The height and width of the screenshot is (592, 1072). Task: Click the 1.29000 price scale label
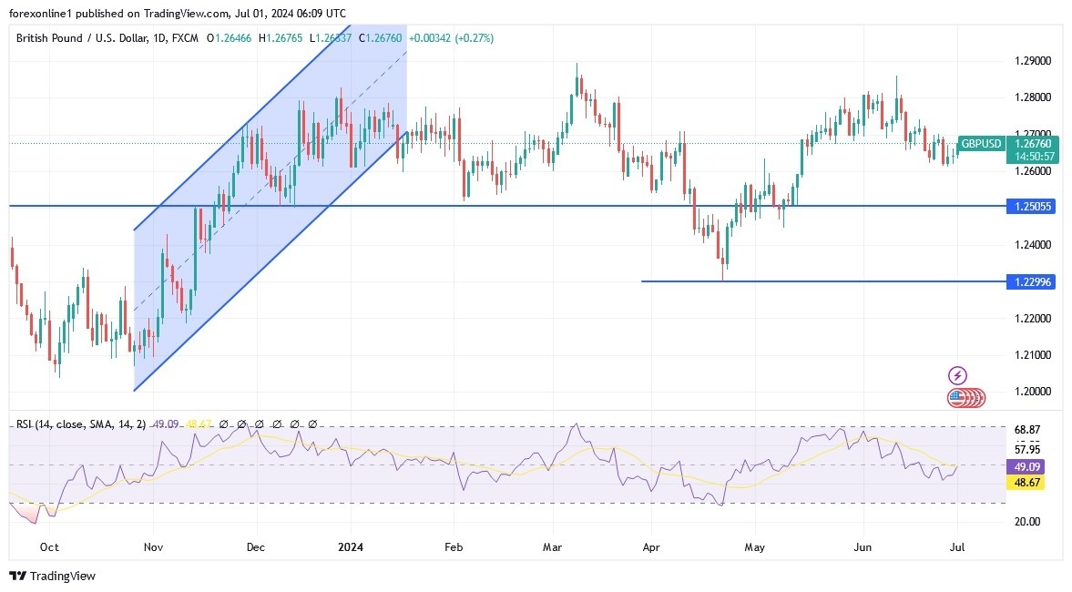1033,61
